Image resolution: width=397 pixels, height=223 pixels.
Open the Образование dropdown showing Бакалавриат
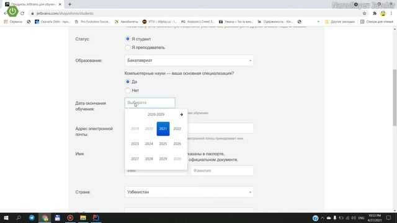coord(189,61)
